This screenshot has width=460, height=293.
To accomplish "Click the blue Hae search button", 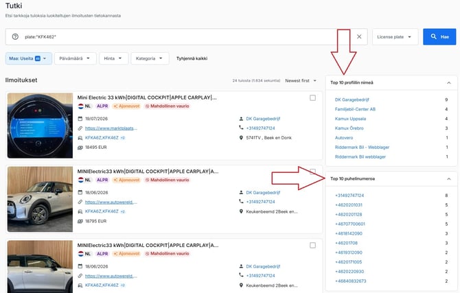I will coord(439,36).
